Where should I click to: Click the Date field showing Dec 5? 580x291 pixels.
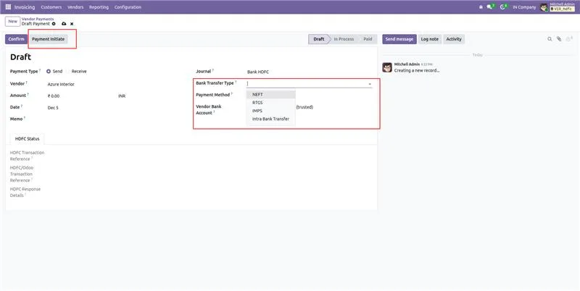point(53,108)
